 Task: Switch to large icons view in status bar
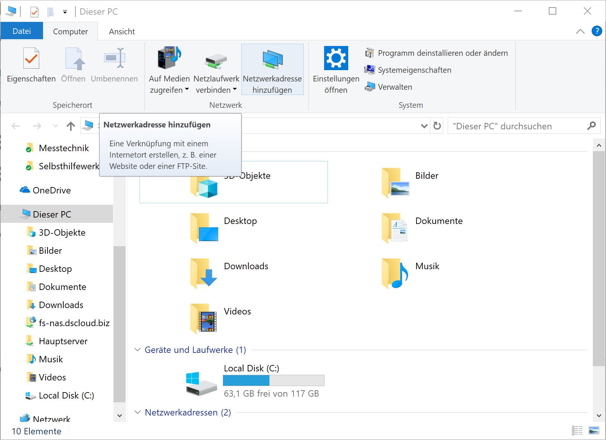pyautogui.click(x=594, y=430)
